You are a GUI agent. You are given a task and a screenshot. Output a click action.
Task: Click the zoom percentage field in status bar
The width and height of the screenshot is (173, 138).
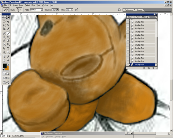[4, 136]
